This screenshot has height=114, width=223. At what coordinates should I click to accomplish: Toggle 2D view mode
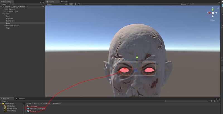pos(66,4)
